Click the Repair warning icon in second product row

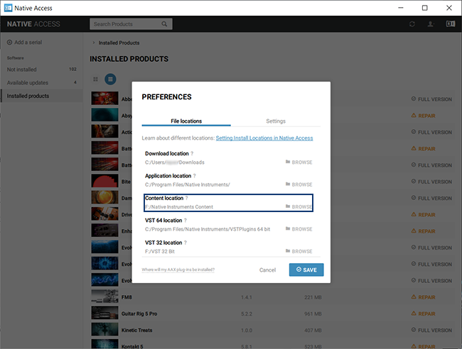click(414, 116)
